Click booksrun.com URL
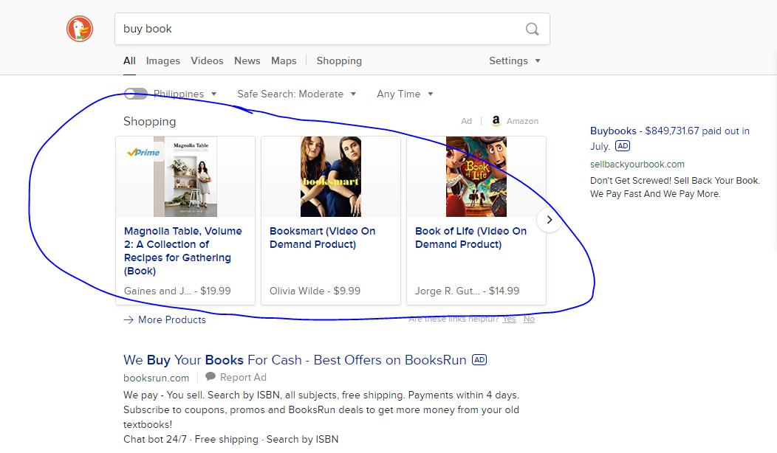The width and height of the screenshot is (777, 453). (x=156, y=378)
